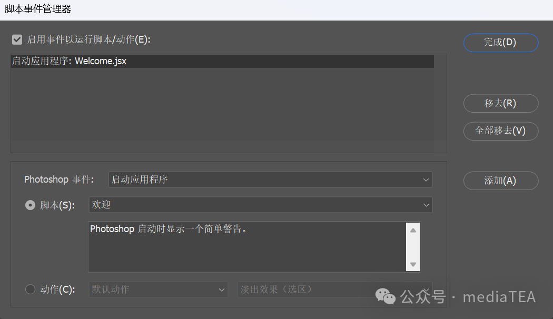
Task: Click the description scrollbar up arrow
Action: pyautogui.click(x=413, y=230)
